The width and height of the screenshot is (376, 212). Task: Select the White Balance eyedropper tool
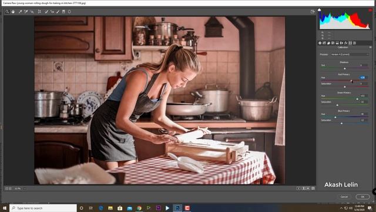(x=20, y=12)
